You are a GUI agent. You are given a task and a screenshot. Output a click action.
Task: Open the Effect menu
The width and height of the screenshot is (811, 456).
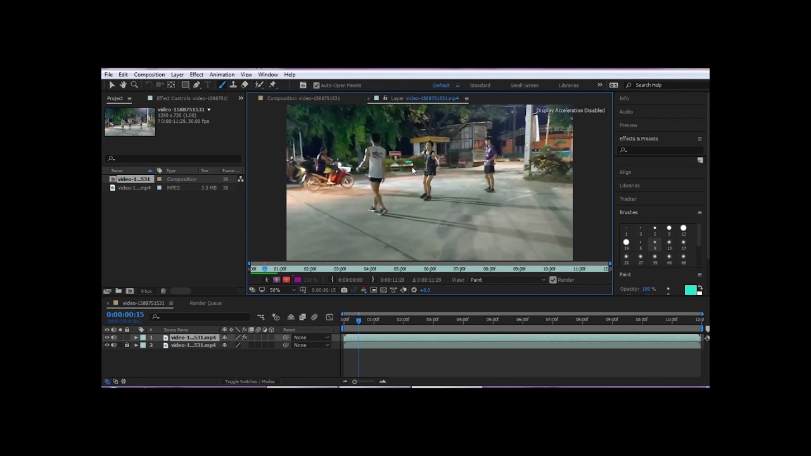pyautogui.click(x=196, y=75)
